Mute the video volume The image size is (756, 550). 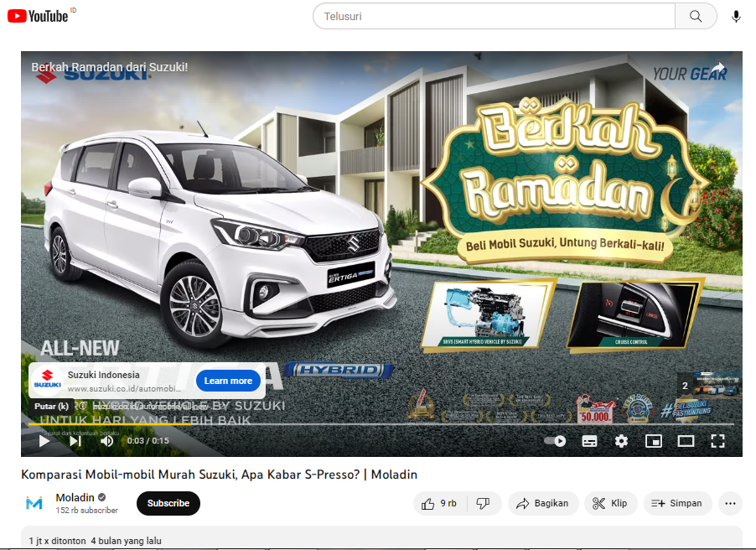pos(107,441)
